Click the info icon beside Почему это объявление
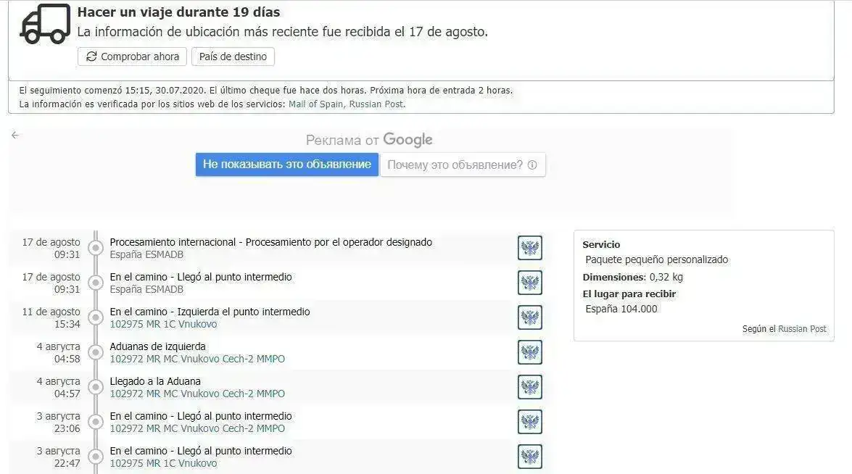 click(x=532, y=165)
